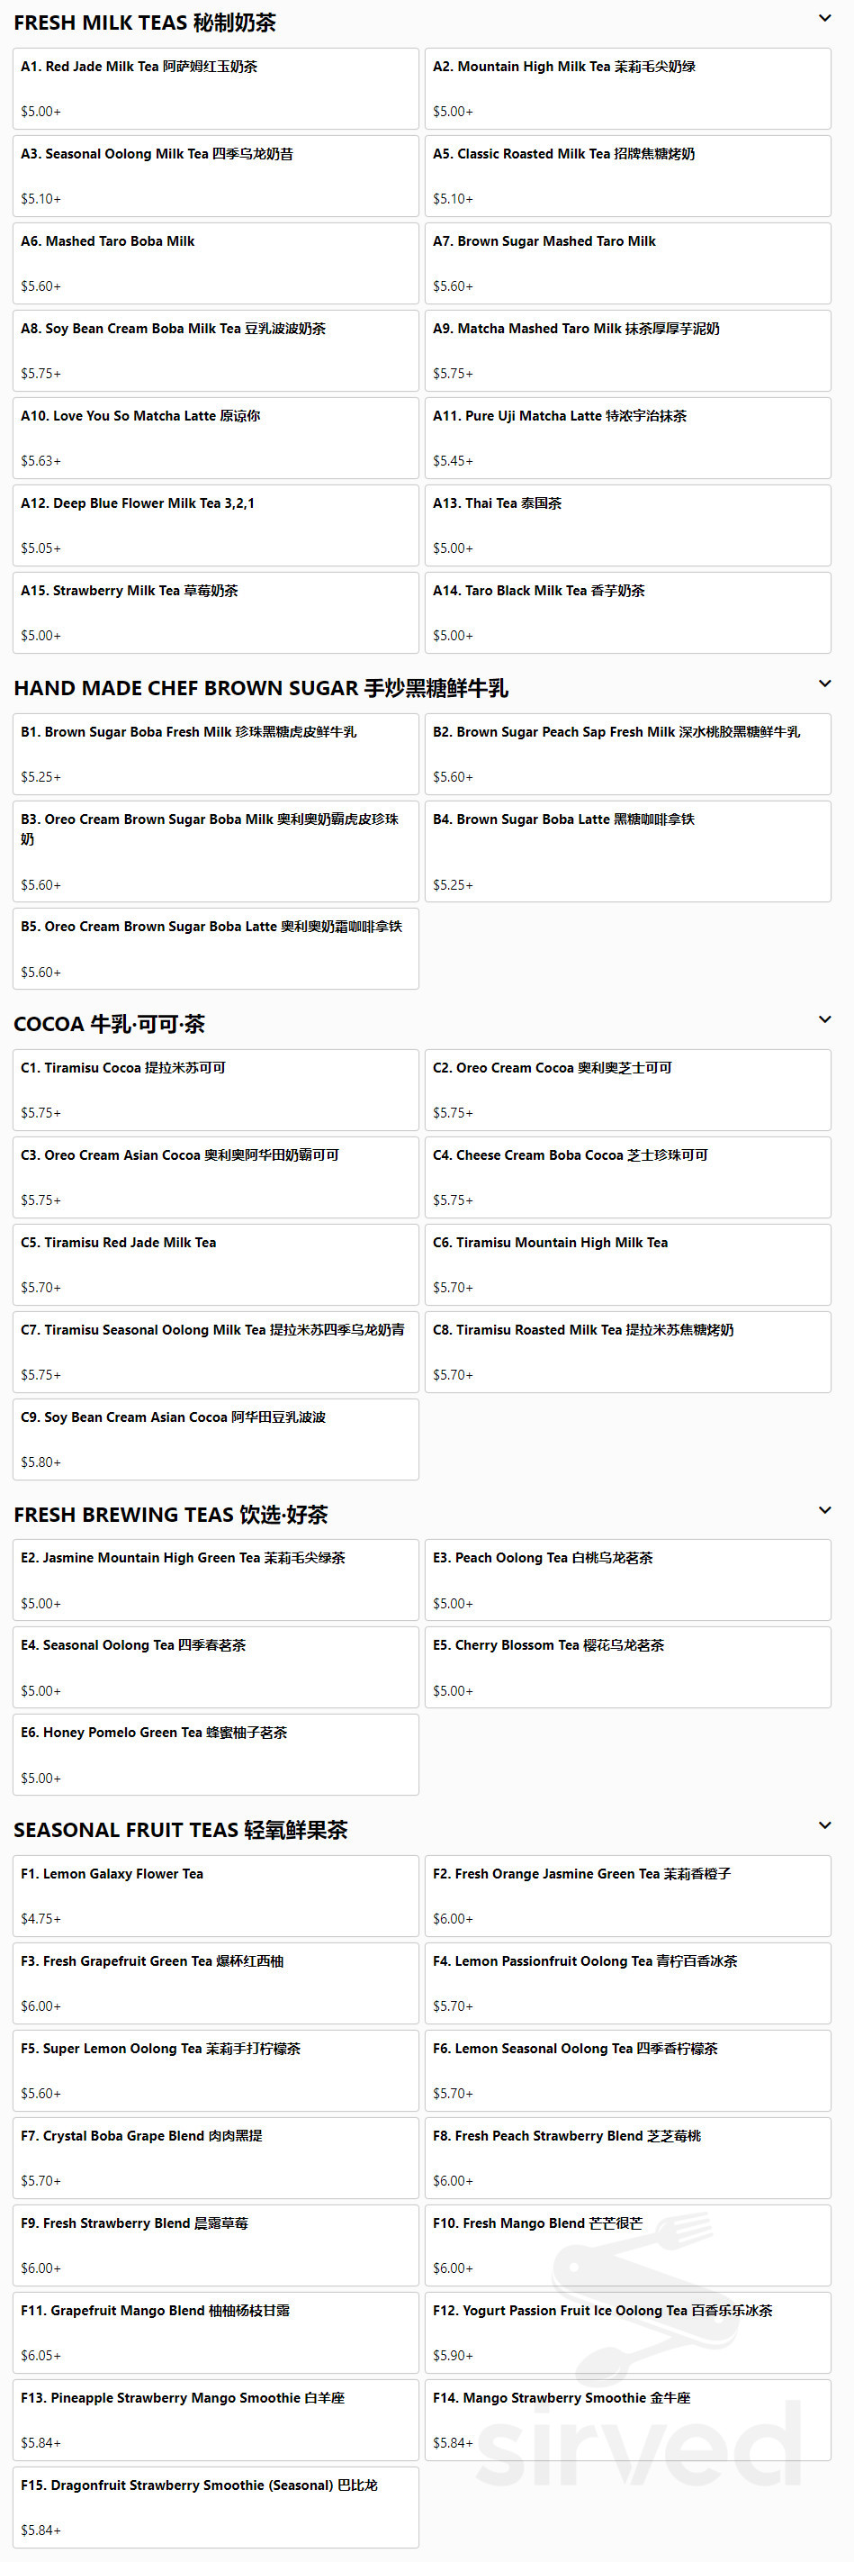854x2562 pixels.
Task: Select C9. Soy Bean Cream Asian Cocoa
Action: click(216, 1439)
